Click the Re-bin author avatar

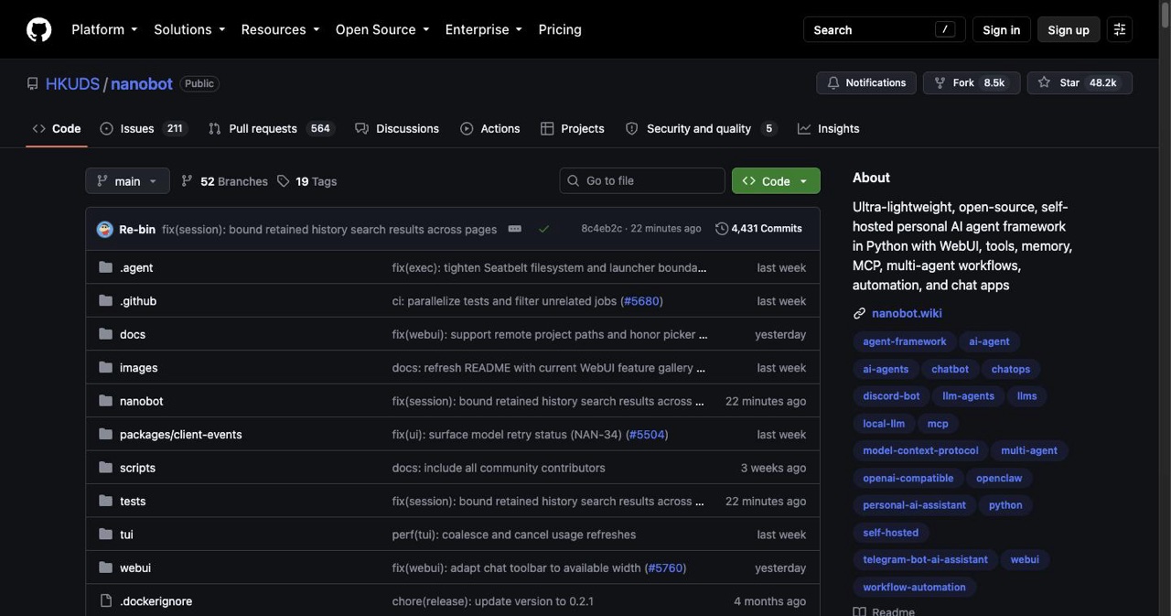(x=104, y=229)
